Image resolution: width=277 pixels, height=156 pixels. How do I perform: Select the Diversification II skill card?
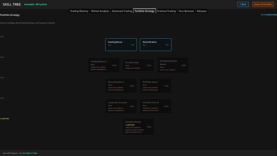pos(121,86)
